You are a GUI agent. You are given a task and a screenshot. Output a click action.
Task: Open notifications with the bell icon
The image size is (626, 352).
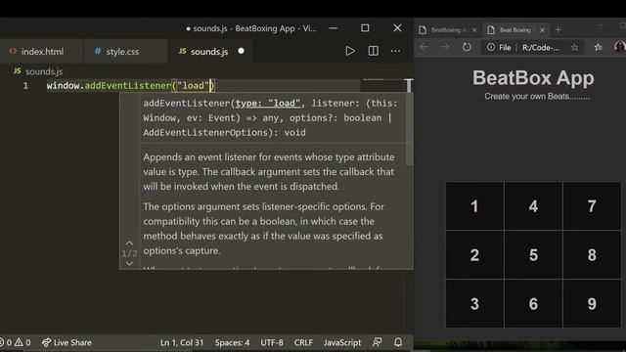click(x=398, y=342)
